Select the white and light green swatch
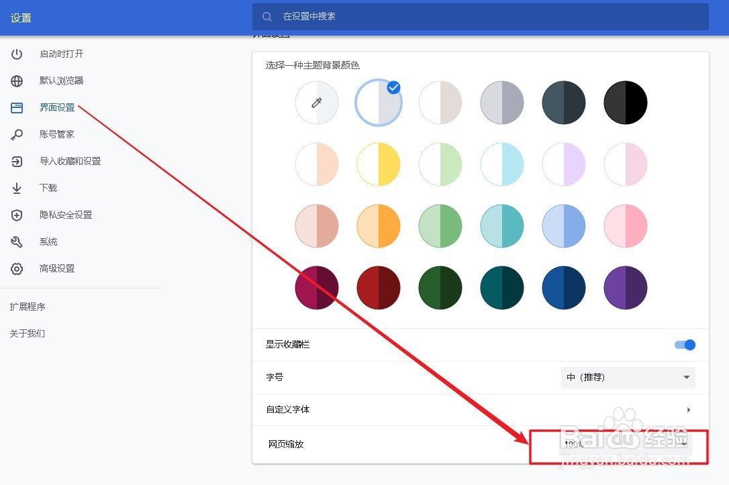This screenshot has height=485, width=729. (x=440, y=164)
